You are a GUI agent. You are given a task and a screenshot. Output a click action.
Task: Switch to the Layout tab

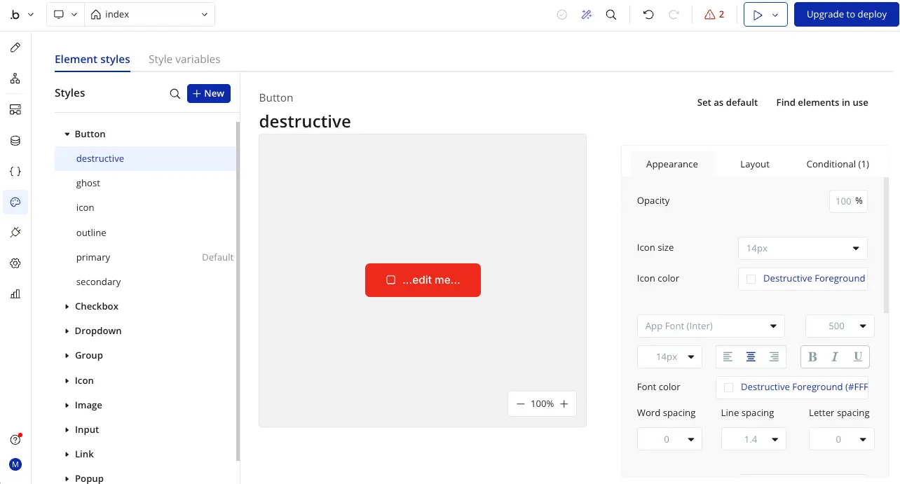(754, 164)
